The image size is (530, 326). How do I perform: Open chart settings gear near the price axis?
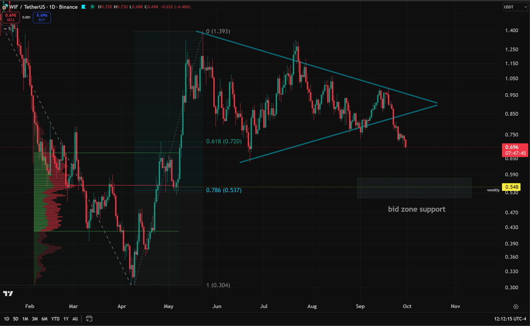[x=515, y=306]
